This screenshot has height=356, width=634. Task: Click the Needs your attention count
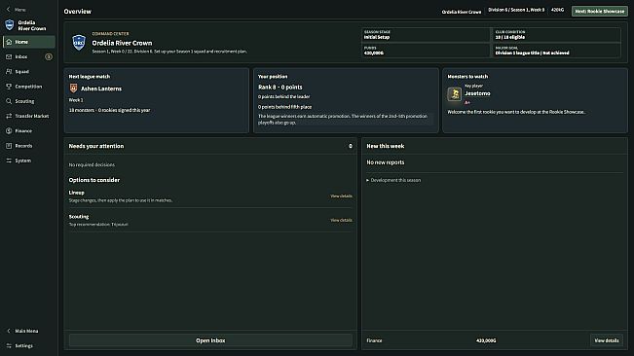click(351, 146)
